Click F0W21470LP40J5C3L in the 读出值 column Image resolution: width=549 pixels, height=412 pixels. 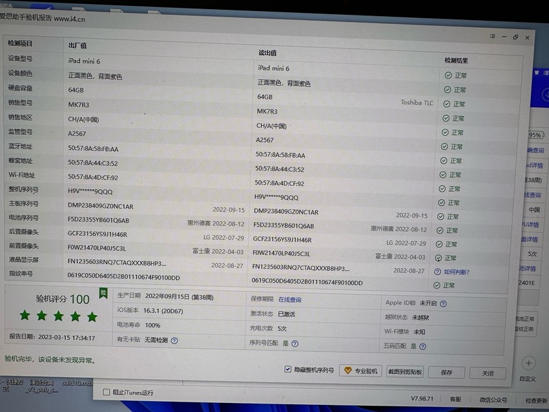281,253
